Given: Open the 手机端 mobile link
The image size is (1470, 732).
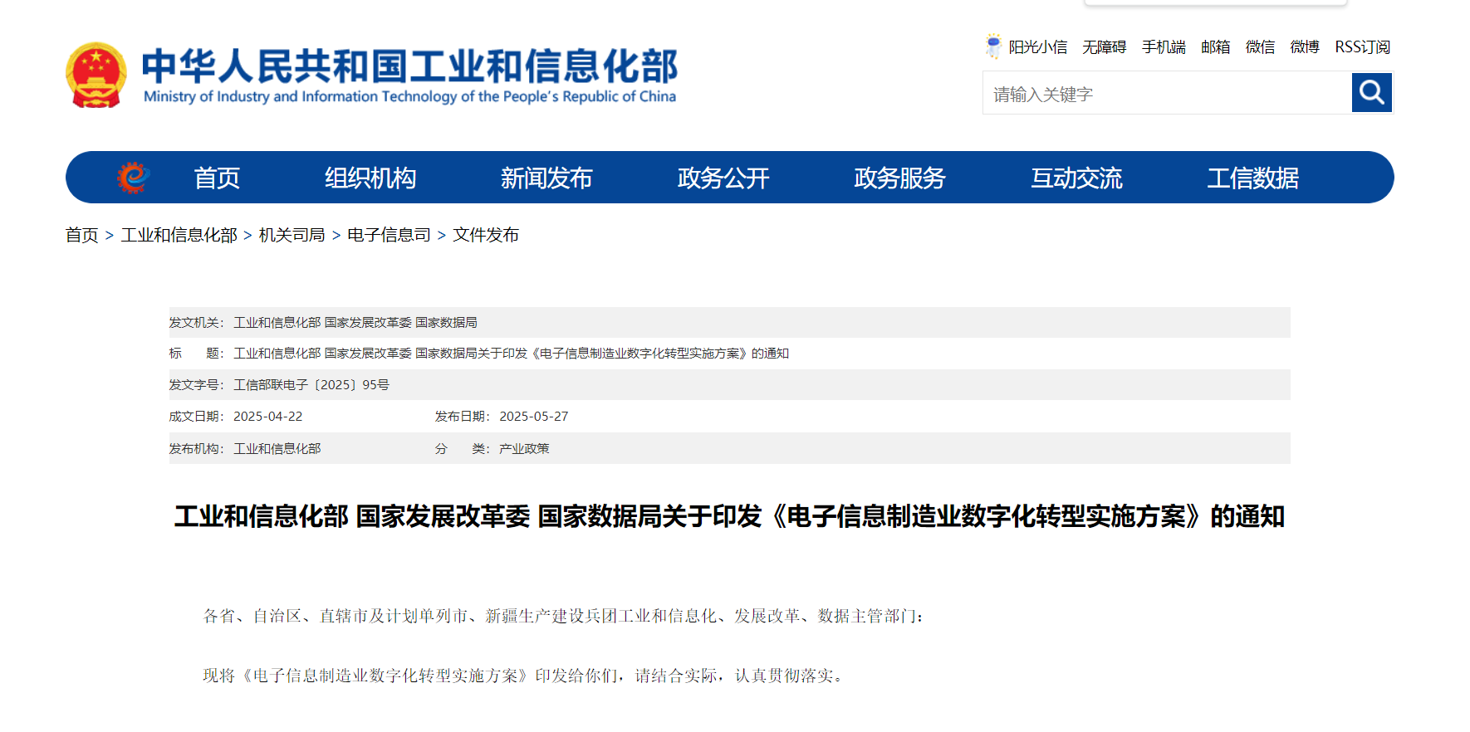Looking at the screenshot, I should (1164, 47).
